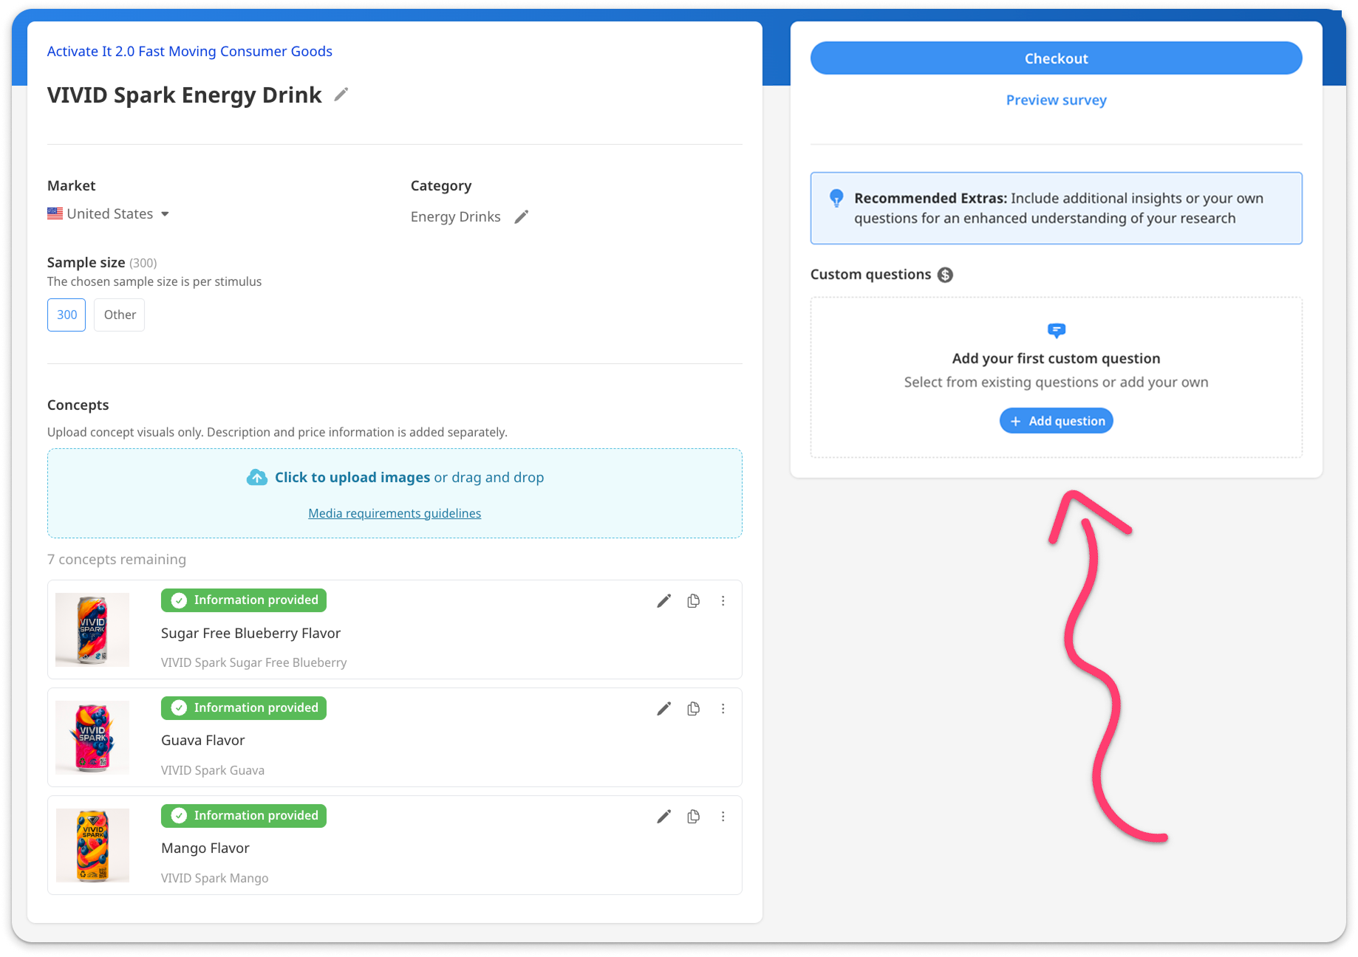
Task: Open the Sugar Free Blueberry can thumbnail
Action: [x=92, y=630]
